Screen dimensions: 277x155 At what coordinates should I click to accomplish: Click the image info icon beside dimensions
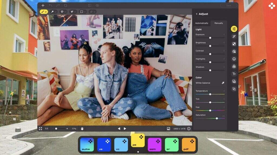(189, 129)
